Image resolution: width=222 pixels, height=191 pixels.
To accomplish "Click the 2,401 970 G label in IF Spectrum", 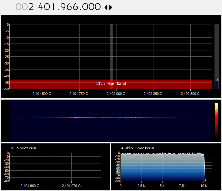I will pyautogui.click(x=71, y=186).
